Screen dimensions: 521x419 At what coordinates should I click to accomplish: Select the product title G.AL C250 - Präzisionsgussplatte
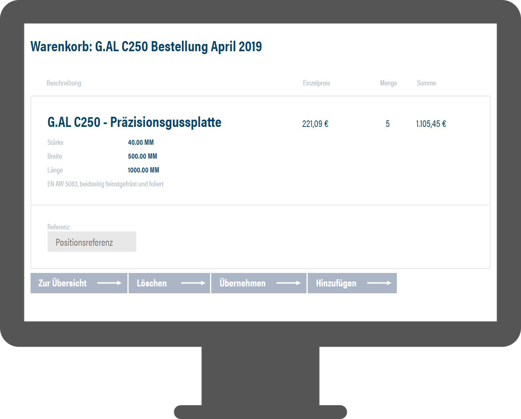[134, 122]
